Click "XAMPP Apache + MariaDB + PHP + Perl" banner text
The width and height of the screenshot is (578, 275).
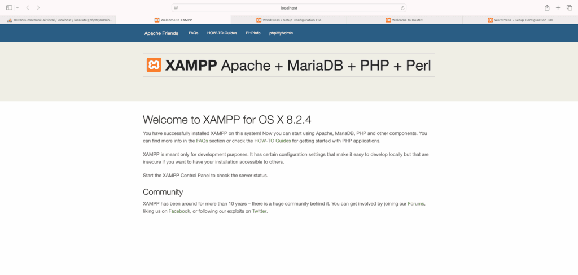click(x=298, y=66)
